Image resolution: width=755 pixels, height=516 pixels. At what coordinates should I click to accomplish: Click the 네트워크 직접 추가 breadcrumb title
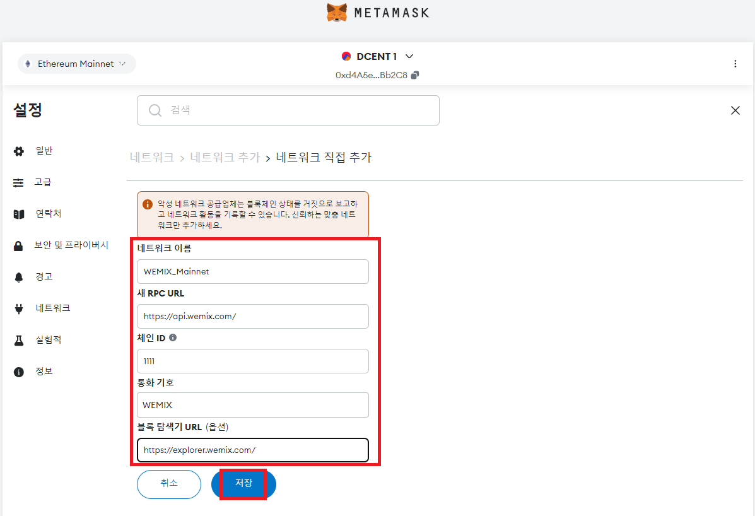[x=324, y=158]
